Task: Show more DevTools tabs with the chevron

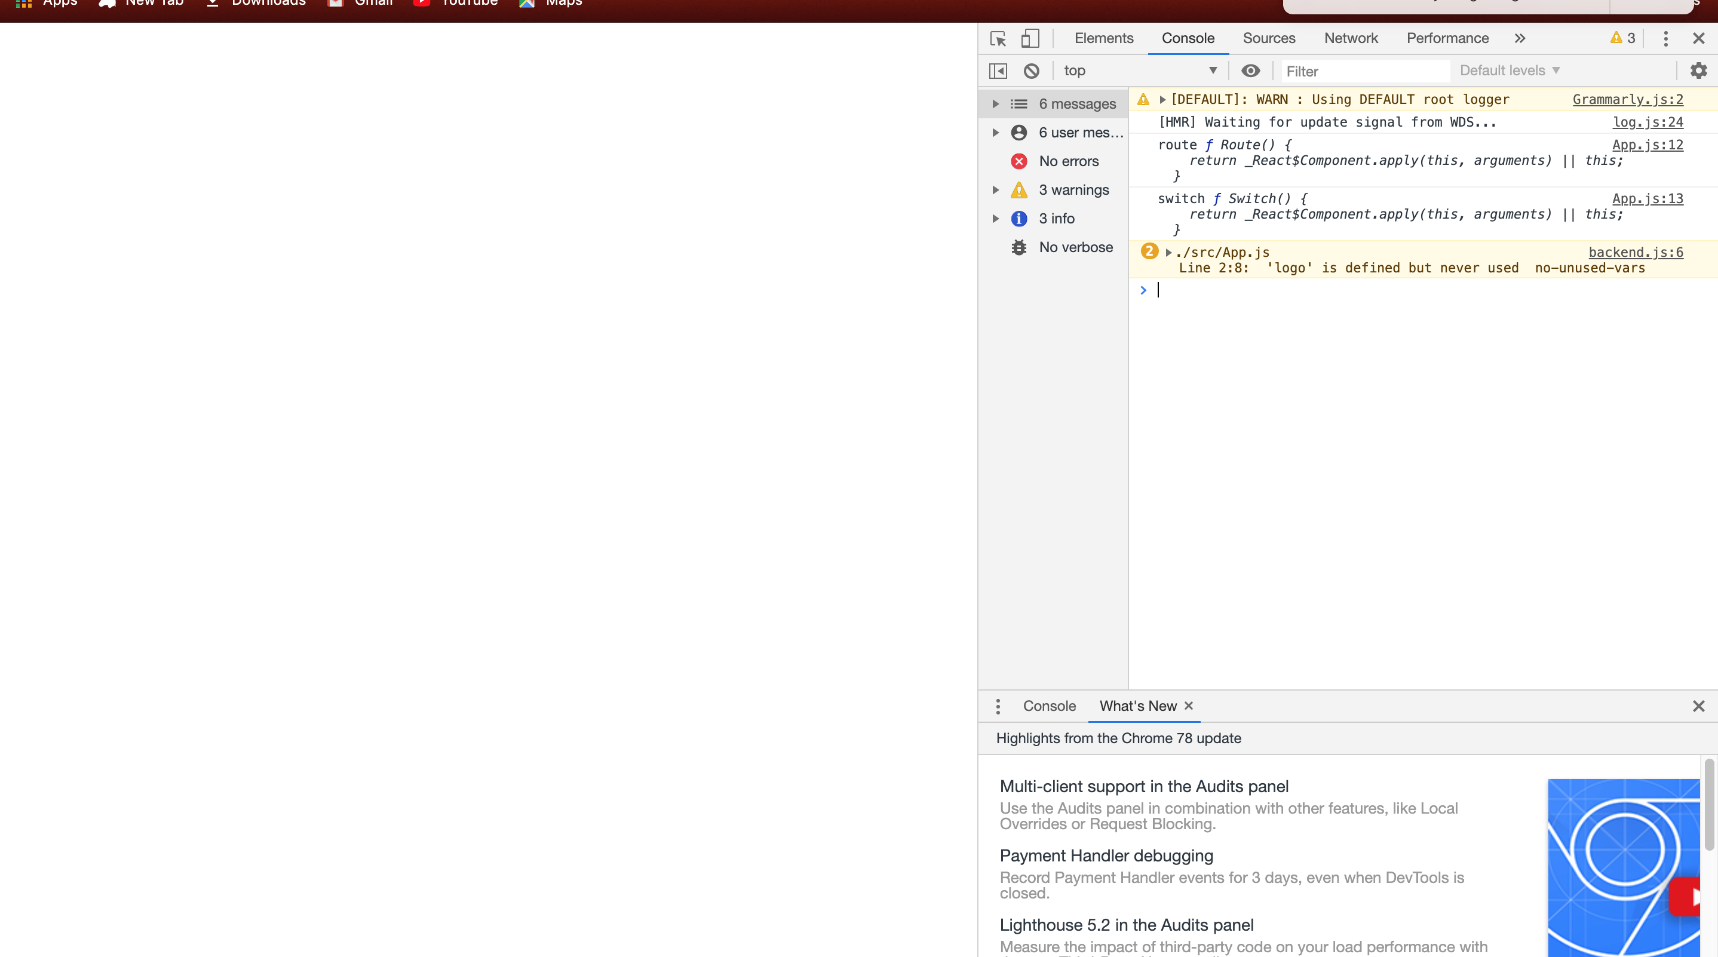Action: [1520, 39]
